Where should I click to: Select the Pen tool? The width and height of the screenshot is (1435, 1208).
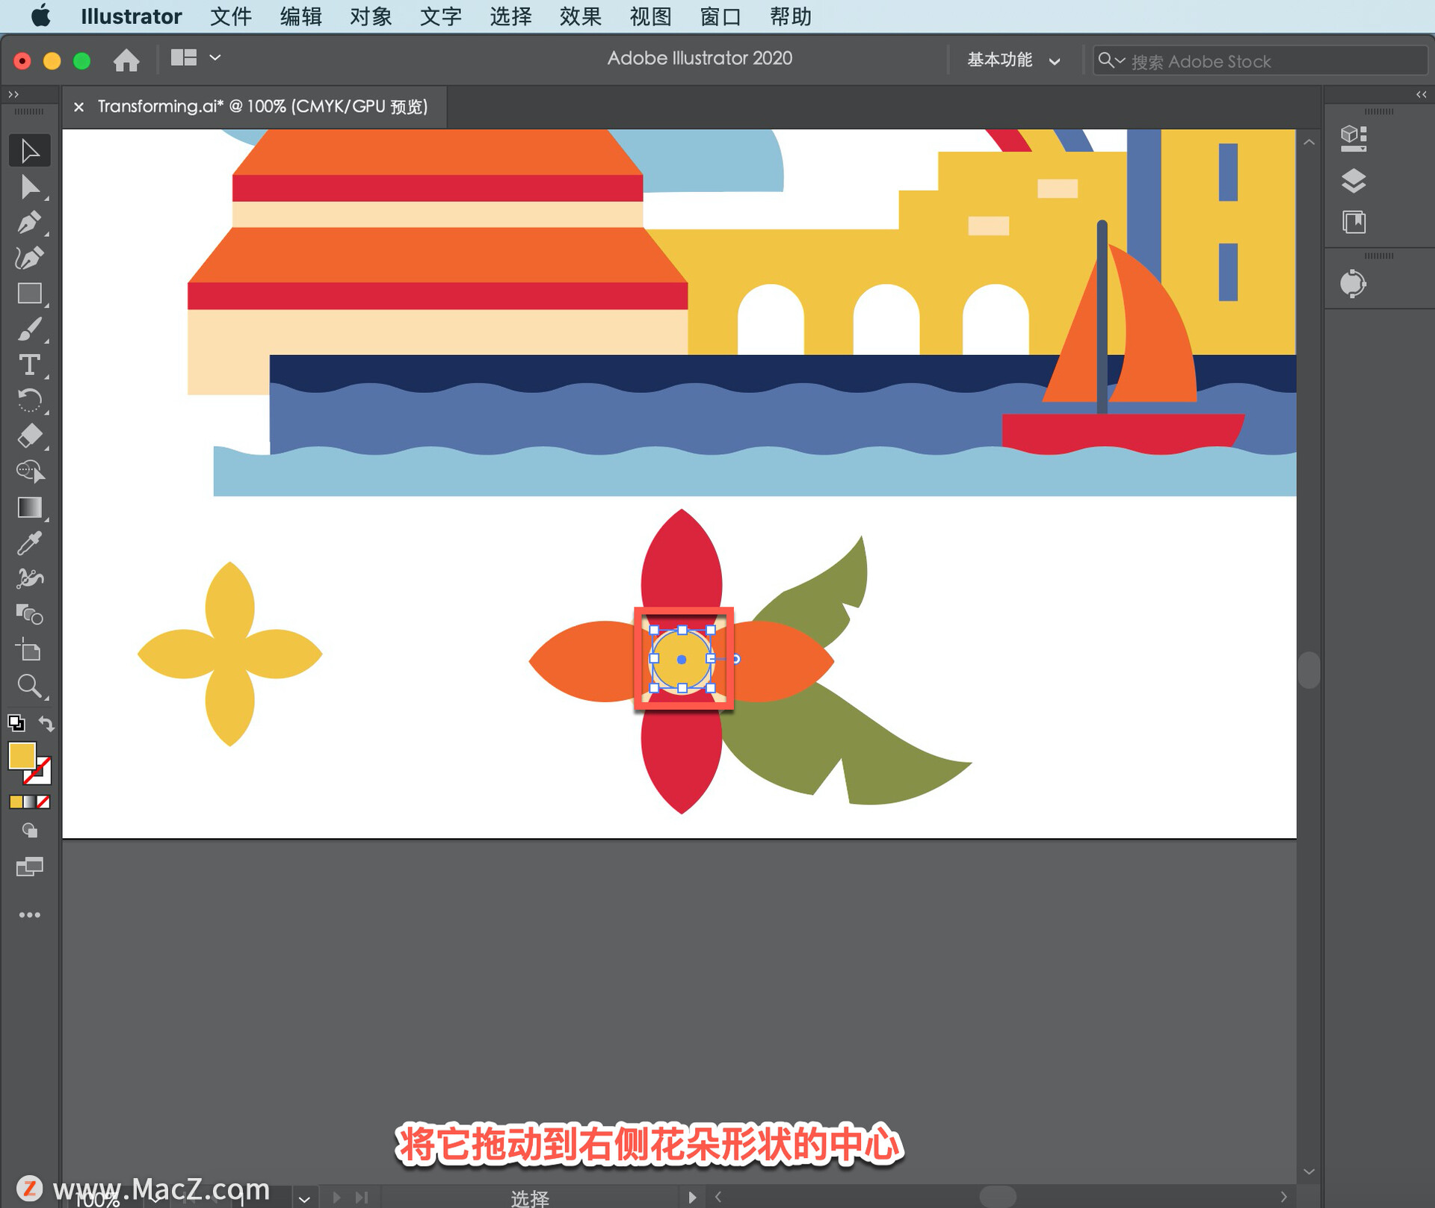coord(29,222)
